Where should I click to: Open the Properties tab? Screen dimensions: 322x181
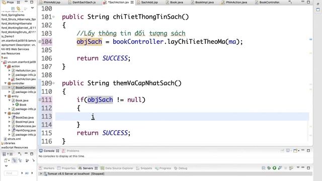tap(66, 168)
